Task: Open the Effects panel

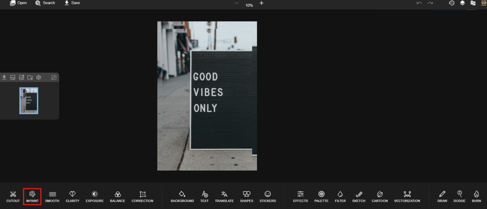Action: 301,196
